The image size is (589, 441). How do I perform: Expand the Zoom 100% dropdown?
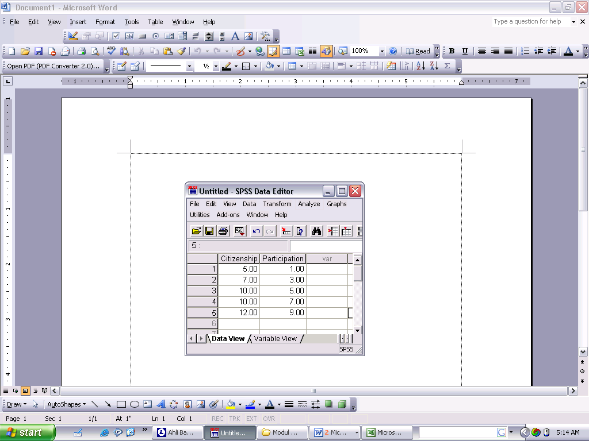click(x=382, y=51)
